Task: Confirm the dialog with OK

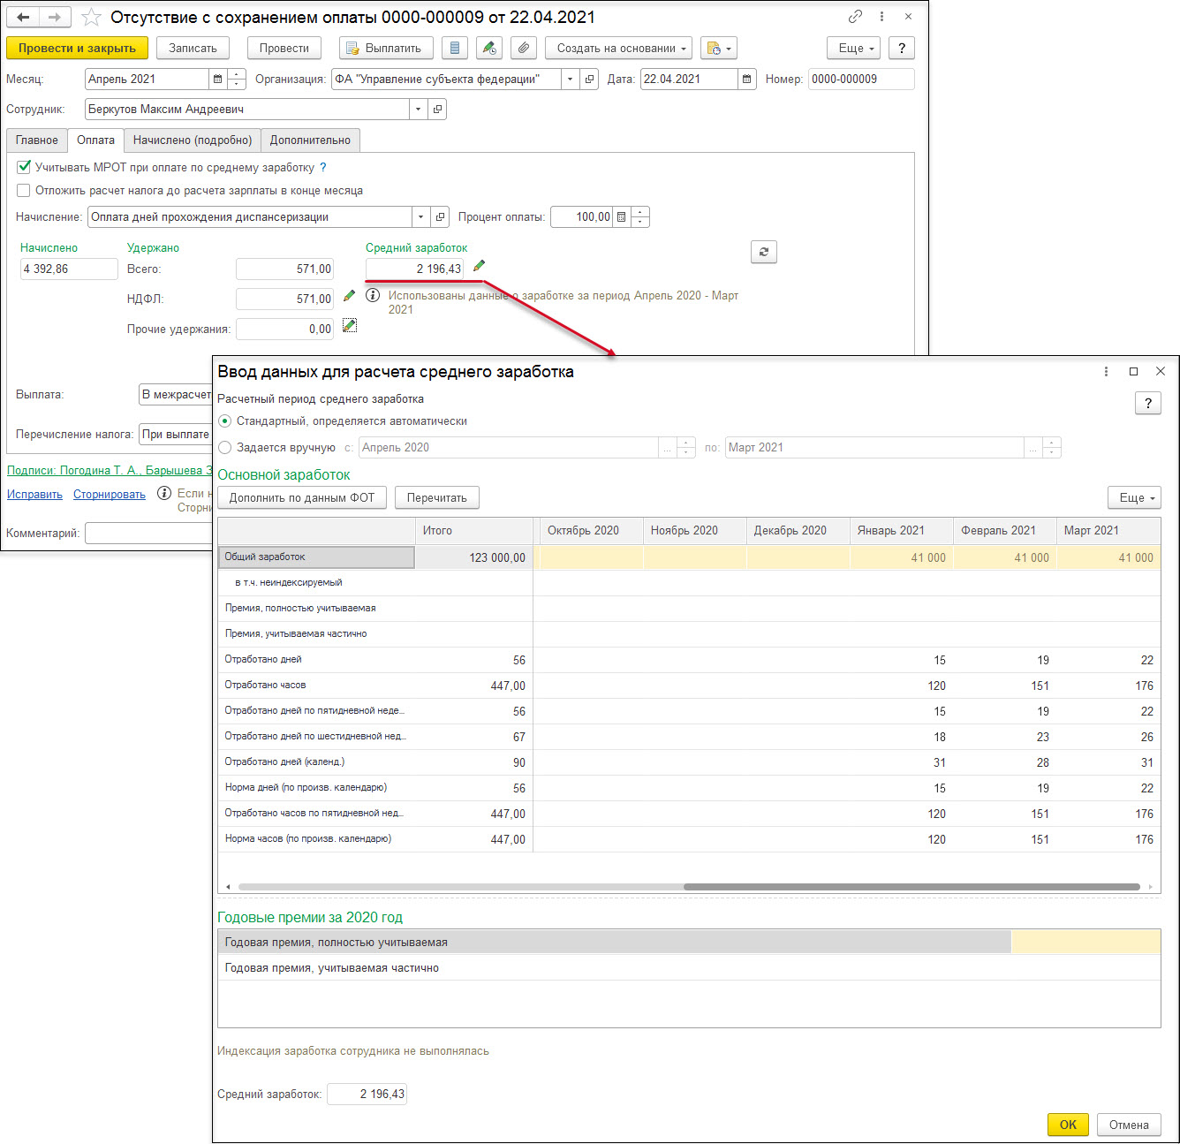Action: 1068,1125
